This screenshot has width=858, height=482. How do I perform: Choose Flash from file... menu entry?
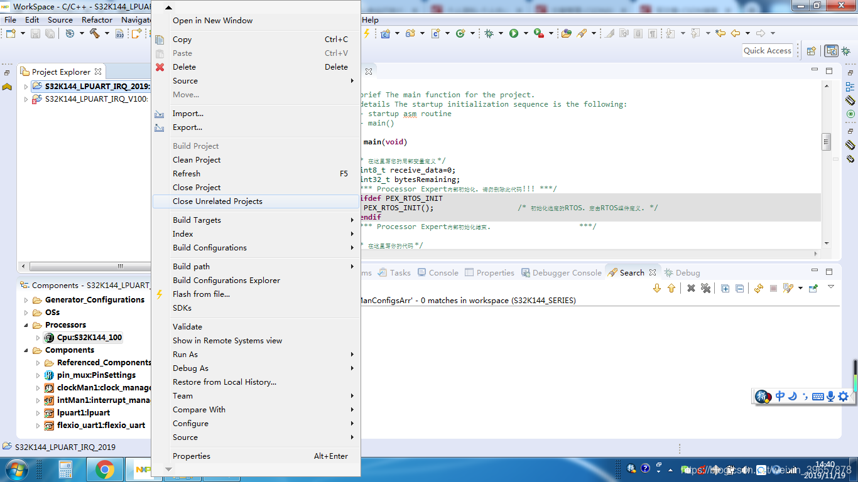tap(256, 294)
